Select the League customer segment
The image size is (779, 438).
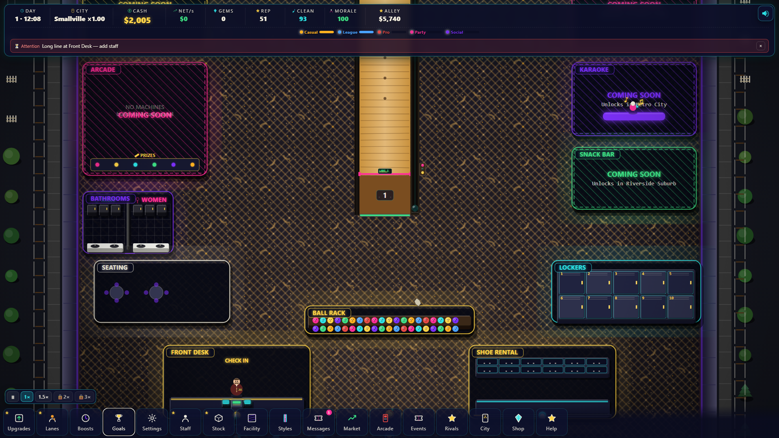pos(355,32)
